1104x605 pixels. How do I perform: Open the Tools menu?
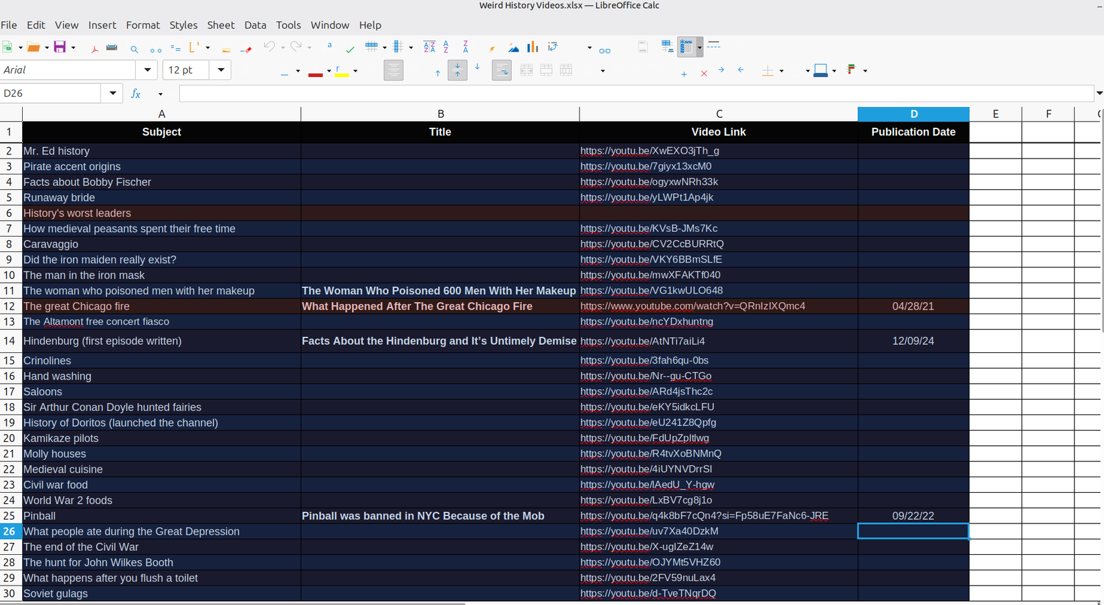click(288, 25)
